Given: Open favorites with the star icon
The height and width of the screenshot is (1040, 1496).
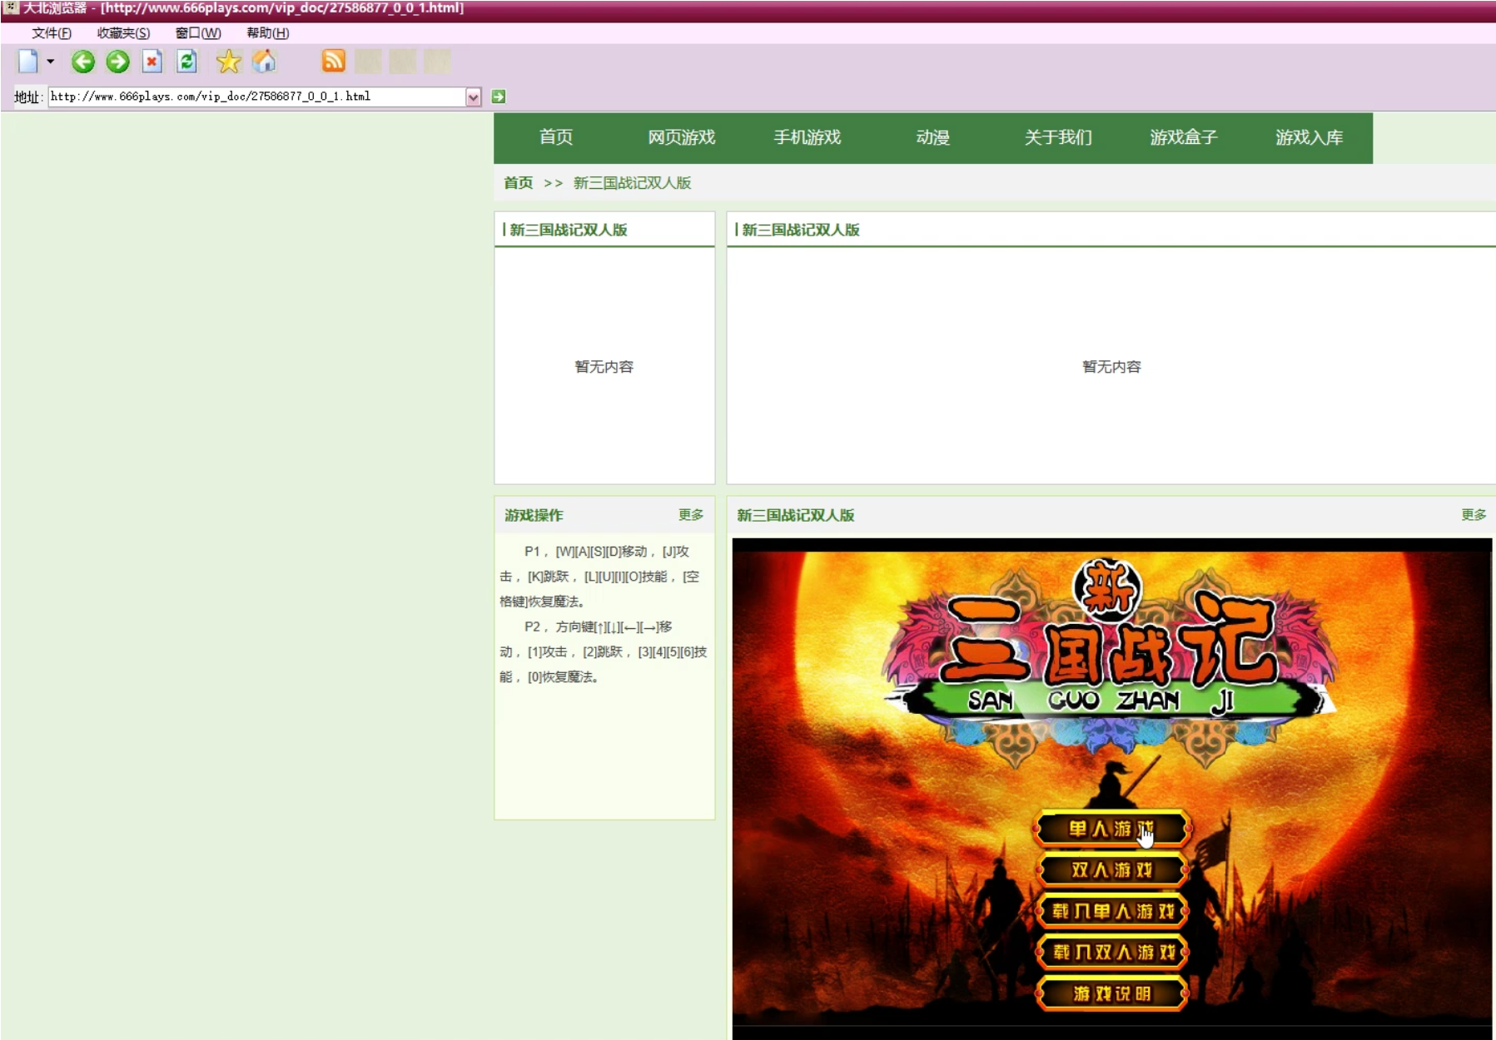Looking at the screenshot, I should 228,62.
